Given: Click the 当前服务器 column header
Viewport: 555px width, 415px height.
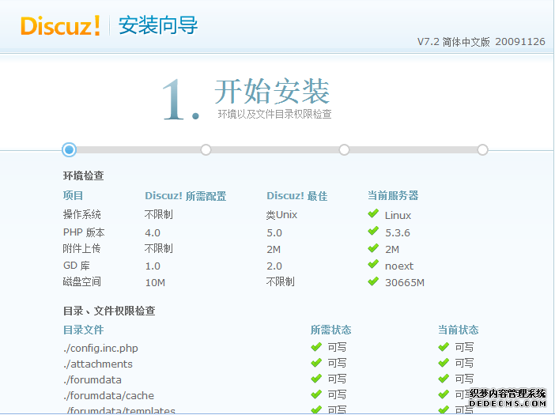Looking at the screenshot, I should click(393, 196).
